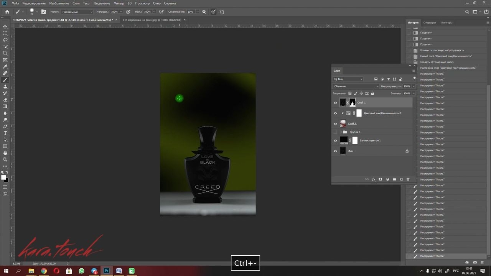Select the Gradient tool

pos(5,107)
